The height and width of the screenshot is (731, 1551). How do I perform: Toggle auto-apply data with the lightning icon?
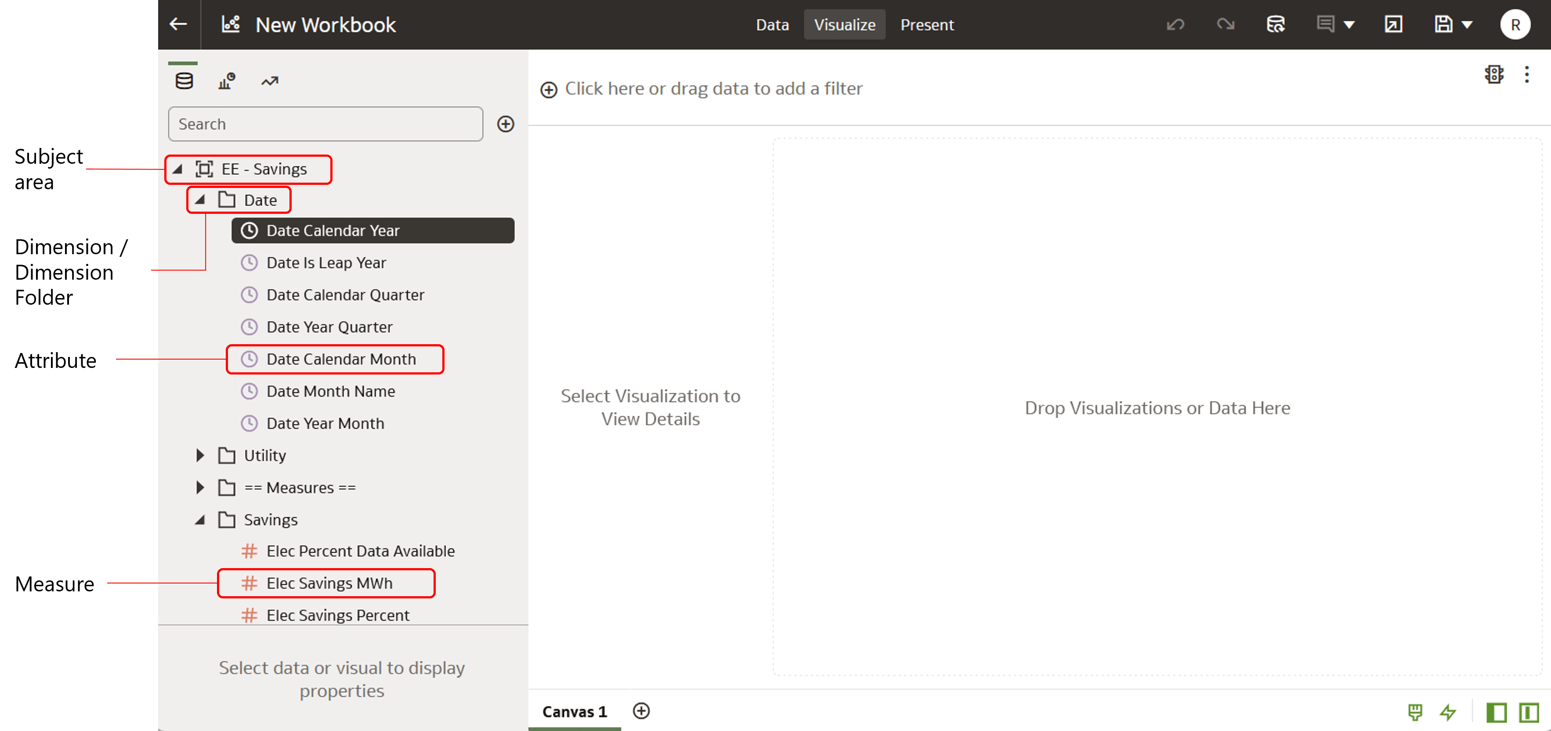(x=1447, y=713)
